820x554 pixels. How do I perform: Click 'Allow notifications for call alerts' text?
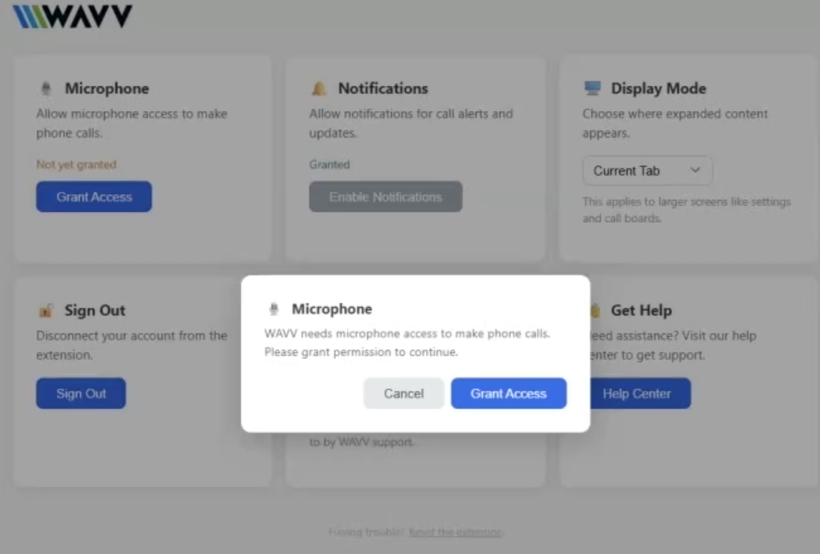click(x=411, y=123)
